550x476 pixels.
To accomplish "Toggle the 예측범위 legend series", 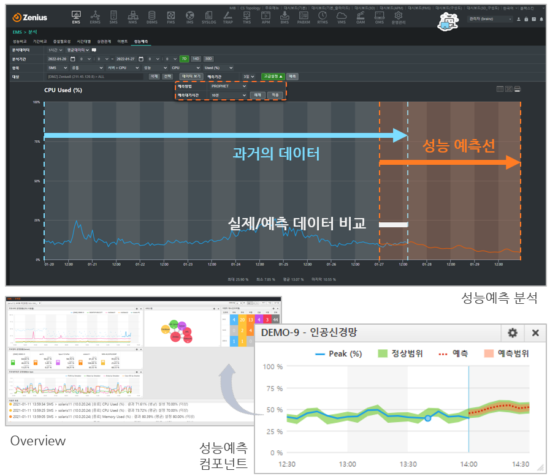I will [506, 353].
